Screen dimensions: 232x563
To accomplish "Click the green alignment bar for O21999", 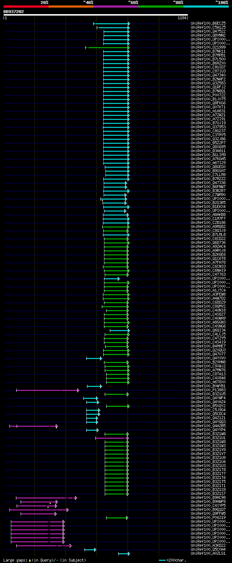I will click(x=107, y=47).
